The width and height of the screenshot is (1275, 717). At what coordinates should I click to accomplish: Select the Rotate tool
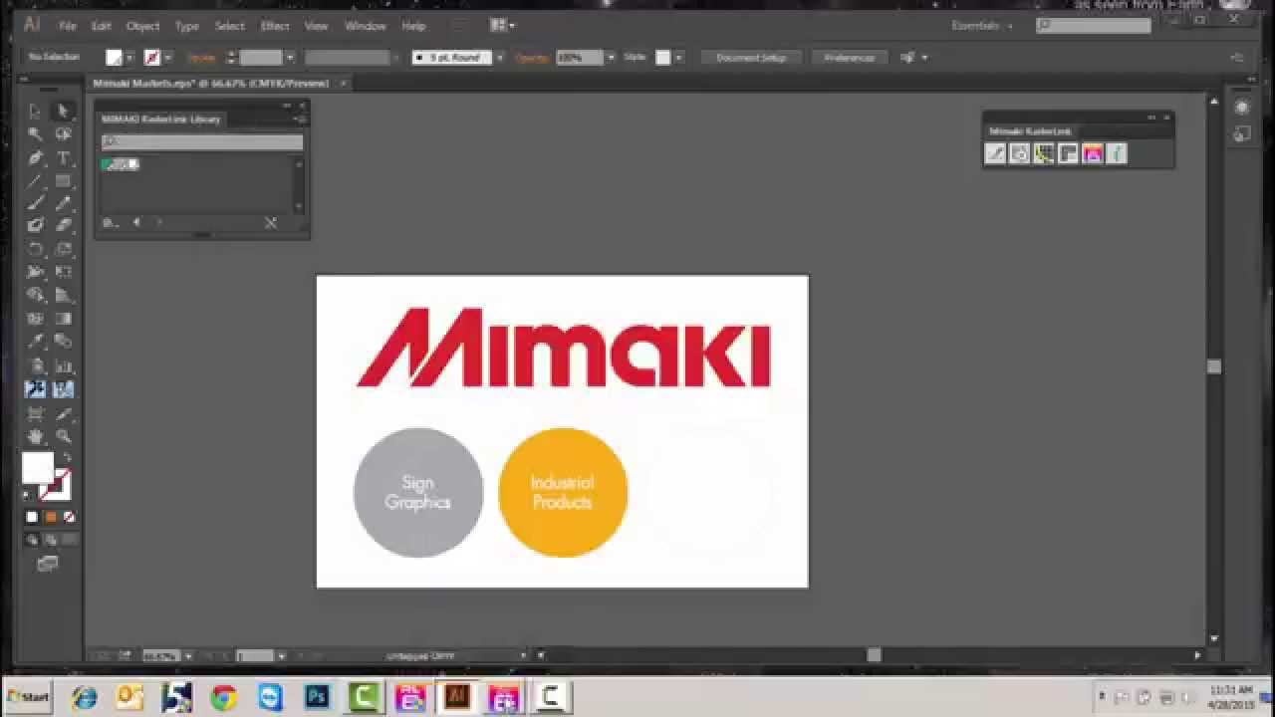point(35,249)
